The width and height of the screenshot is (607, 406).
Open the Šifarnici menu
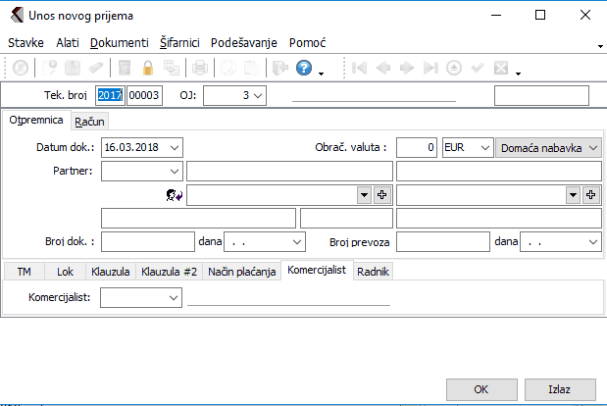[179, 43]
